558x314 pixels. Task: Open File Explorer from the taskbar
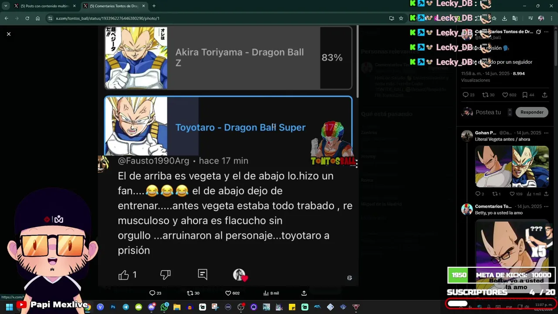click(x=177, y=307)
